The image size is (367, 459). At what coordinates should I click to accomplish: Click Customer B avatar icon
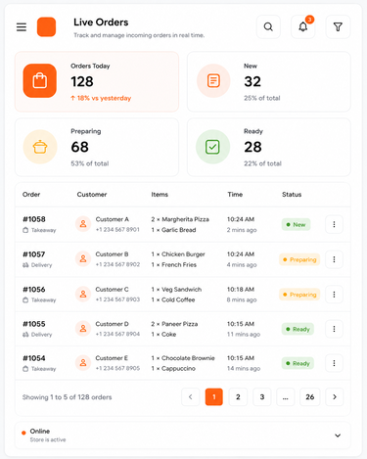coord(83,259)
